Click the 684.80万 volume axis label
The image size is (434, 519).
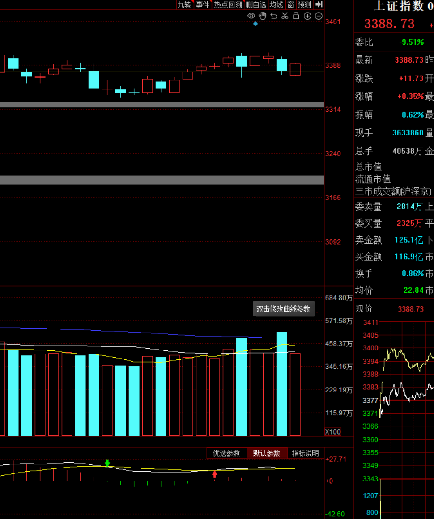click(339, 298)
